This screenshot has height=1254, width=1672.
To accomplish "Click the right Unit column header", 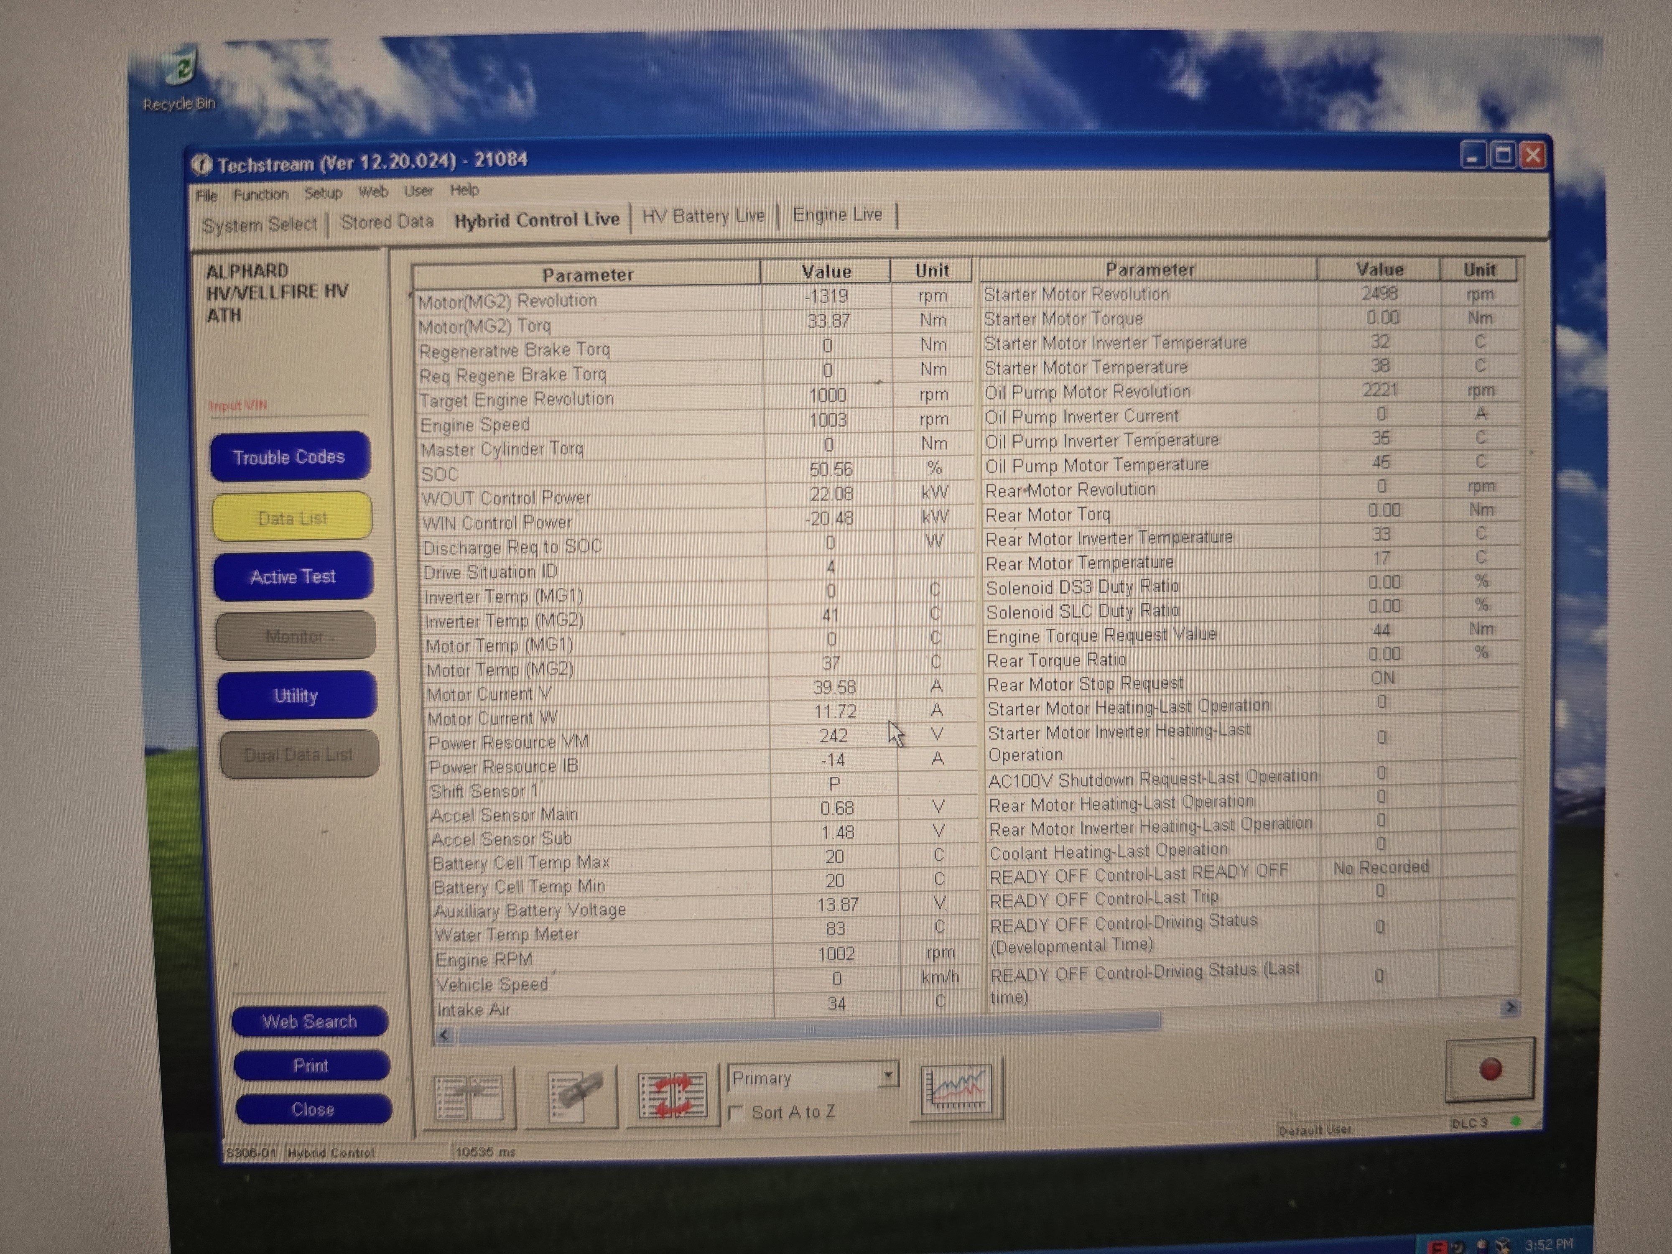I will [x=1478, y=270].
